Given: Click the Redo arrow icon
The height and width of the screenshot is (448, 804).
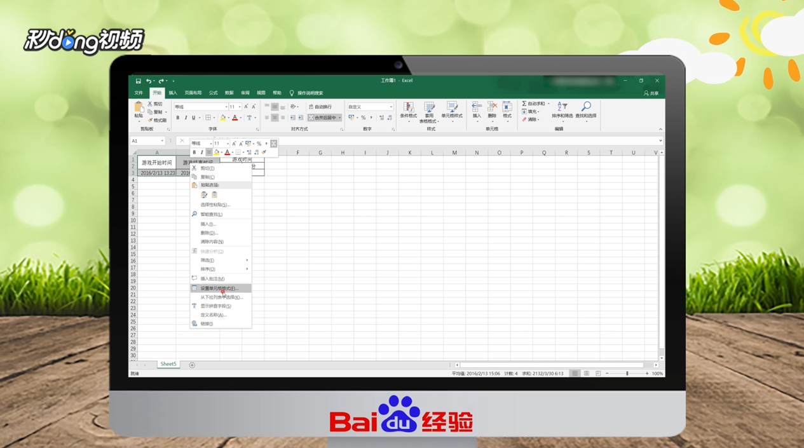Looking at the screenshot, I should coord(161,81).
